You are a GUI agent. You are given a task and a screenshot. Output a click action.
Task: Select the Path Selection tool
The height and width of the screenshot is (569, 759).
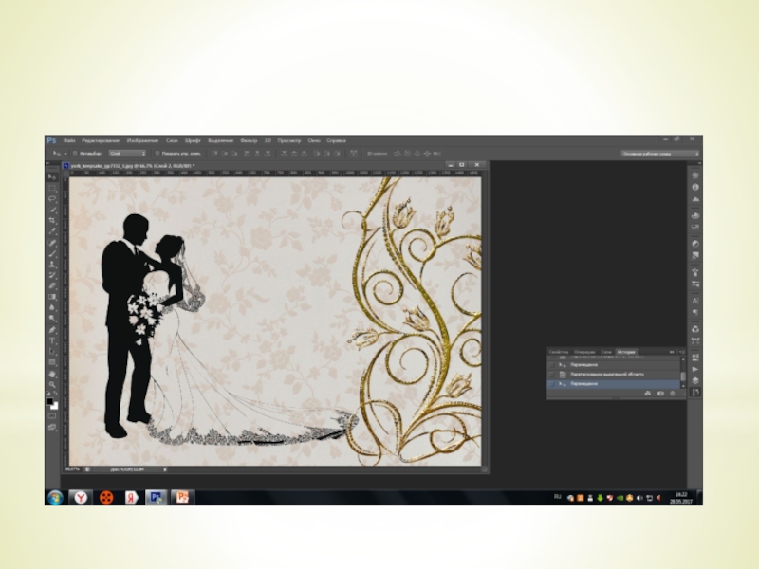(x=52, y=352)
